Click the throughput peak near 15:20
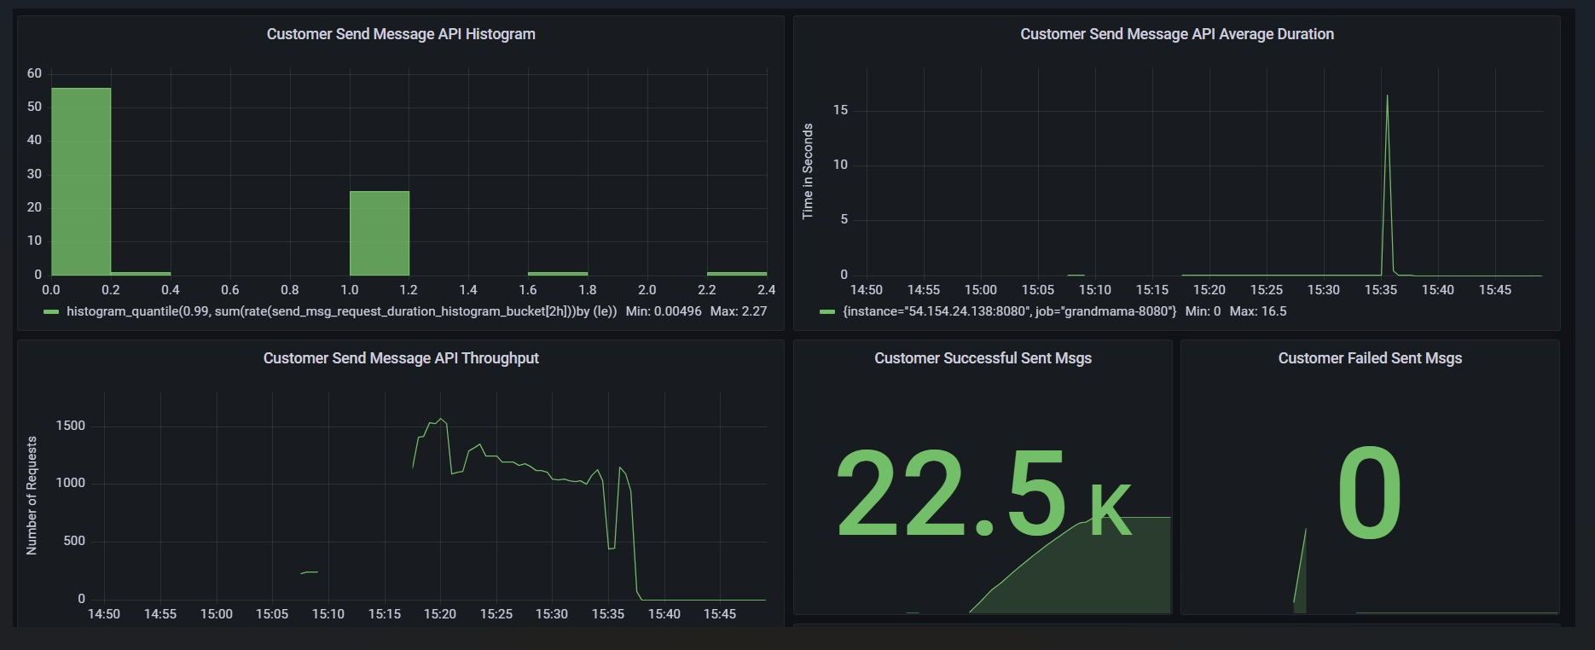The height and width of the screenshot is (650, 1595). pyautogui.click(x=440, y=419)
